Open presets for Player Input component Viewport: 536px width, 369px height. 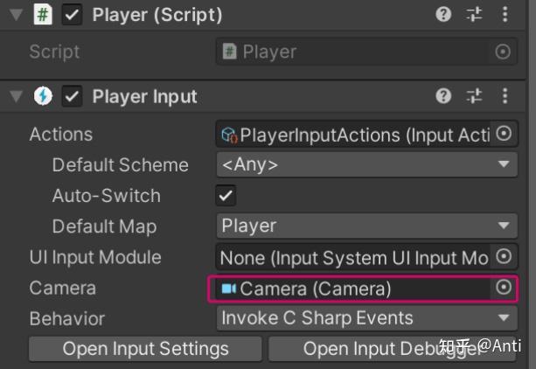(475, 96)
